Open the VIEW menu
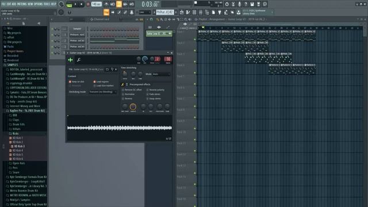This screenshot has height=207, width=368. pyautogui.click(x=30, y=4)
